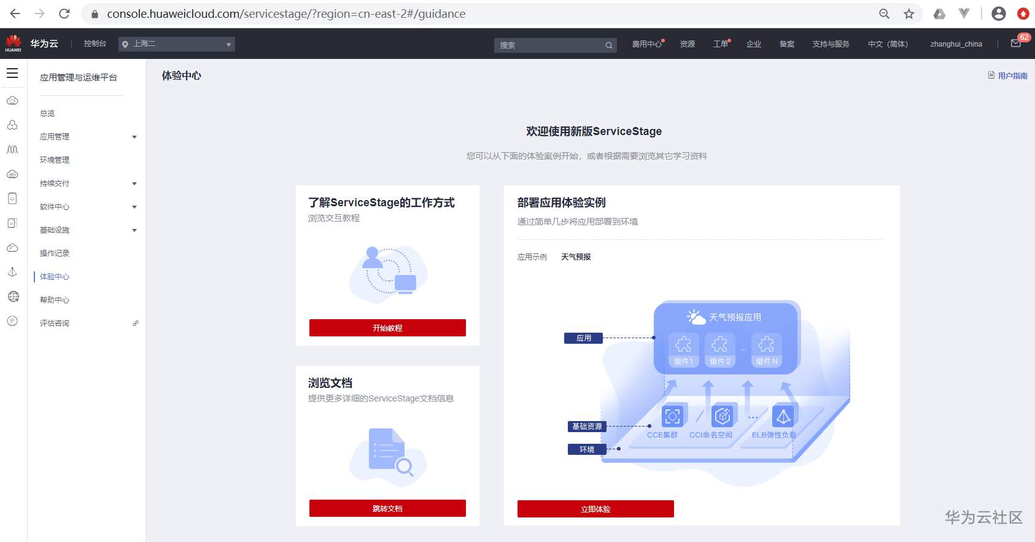Viewport: 1035px width, 542px height.
Task: Select the 天气预报 application example
Action: pyautogui.click(x=576, y=257)
